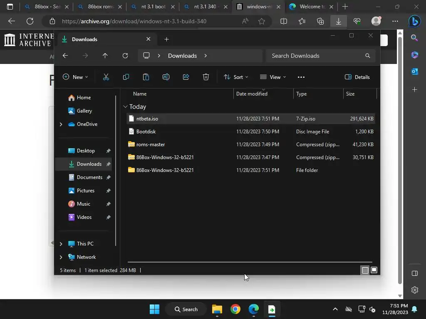Viewport: 426px width, 319px height.
Task: Refresh the Downloads folder view
Action: point(125,56)
